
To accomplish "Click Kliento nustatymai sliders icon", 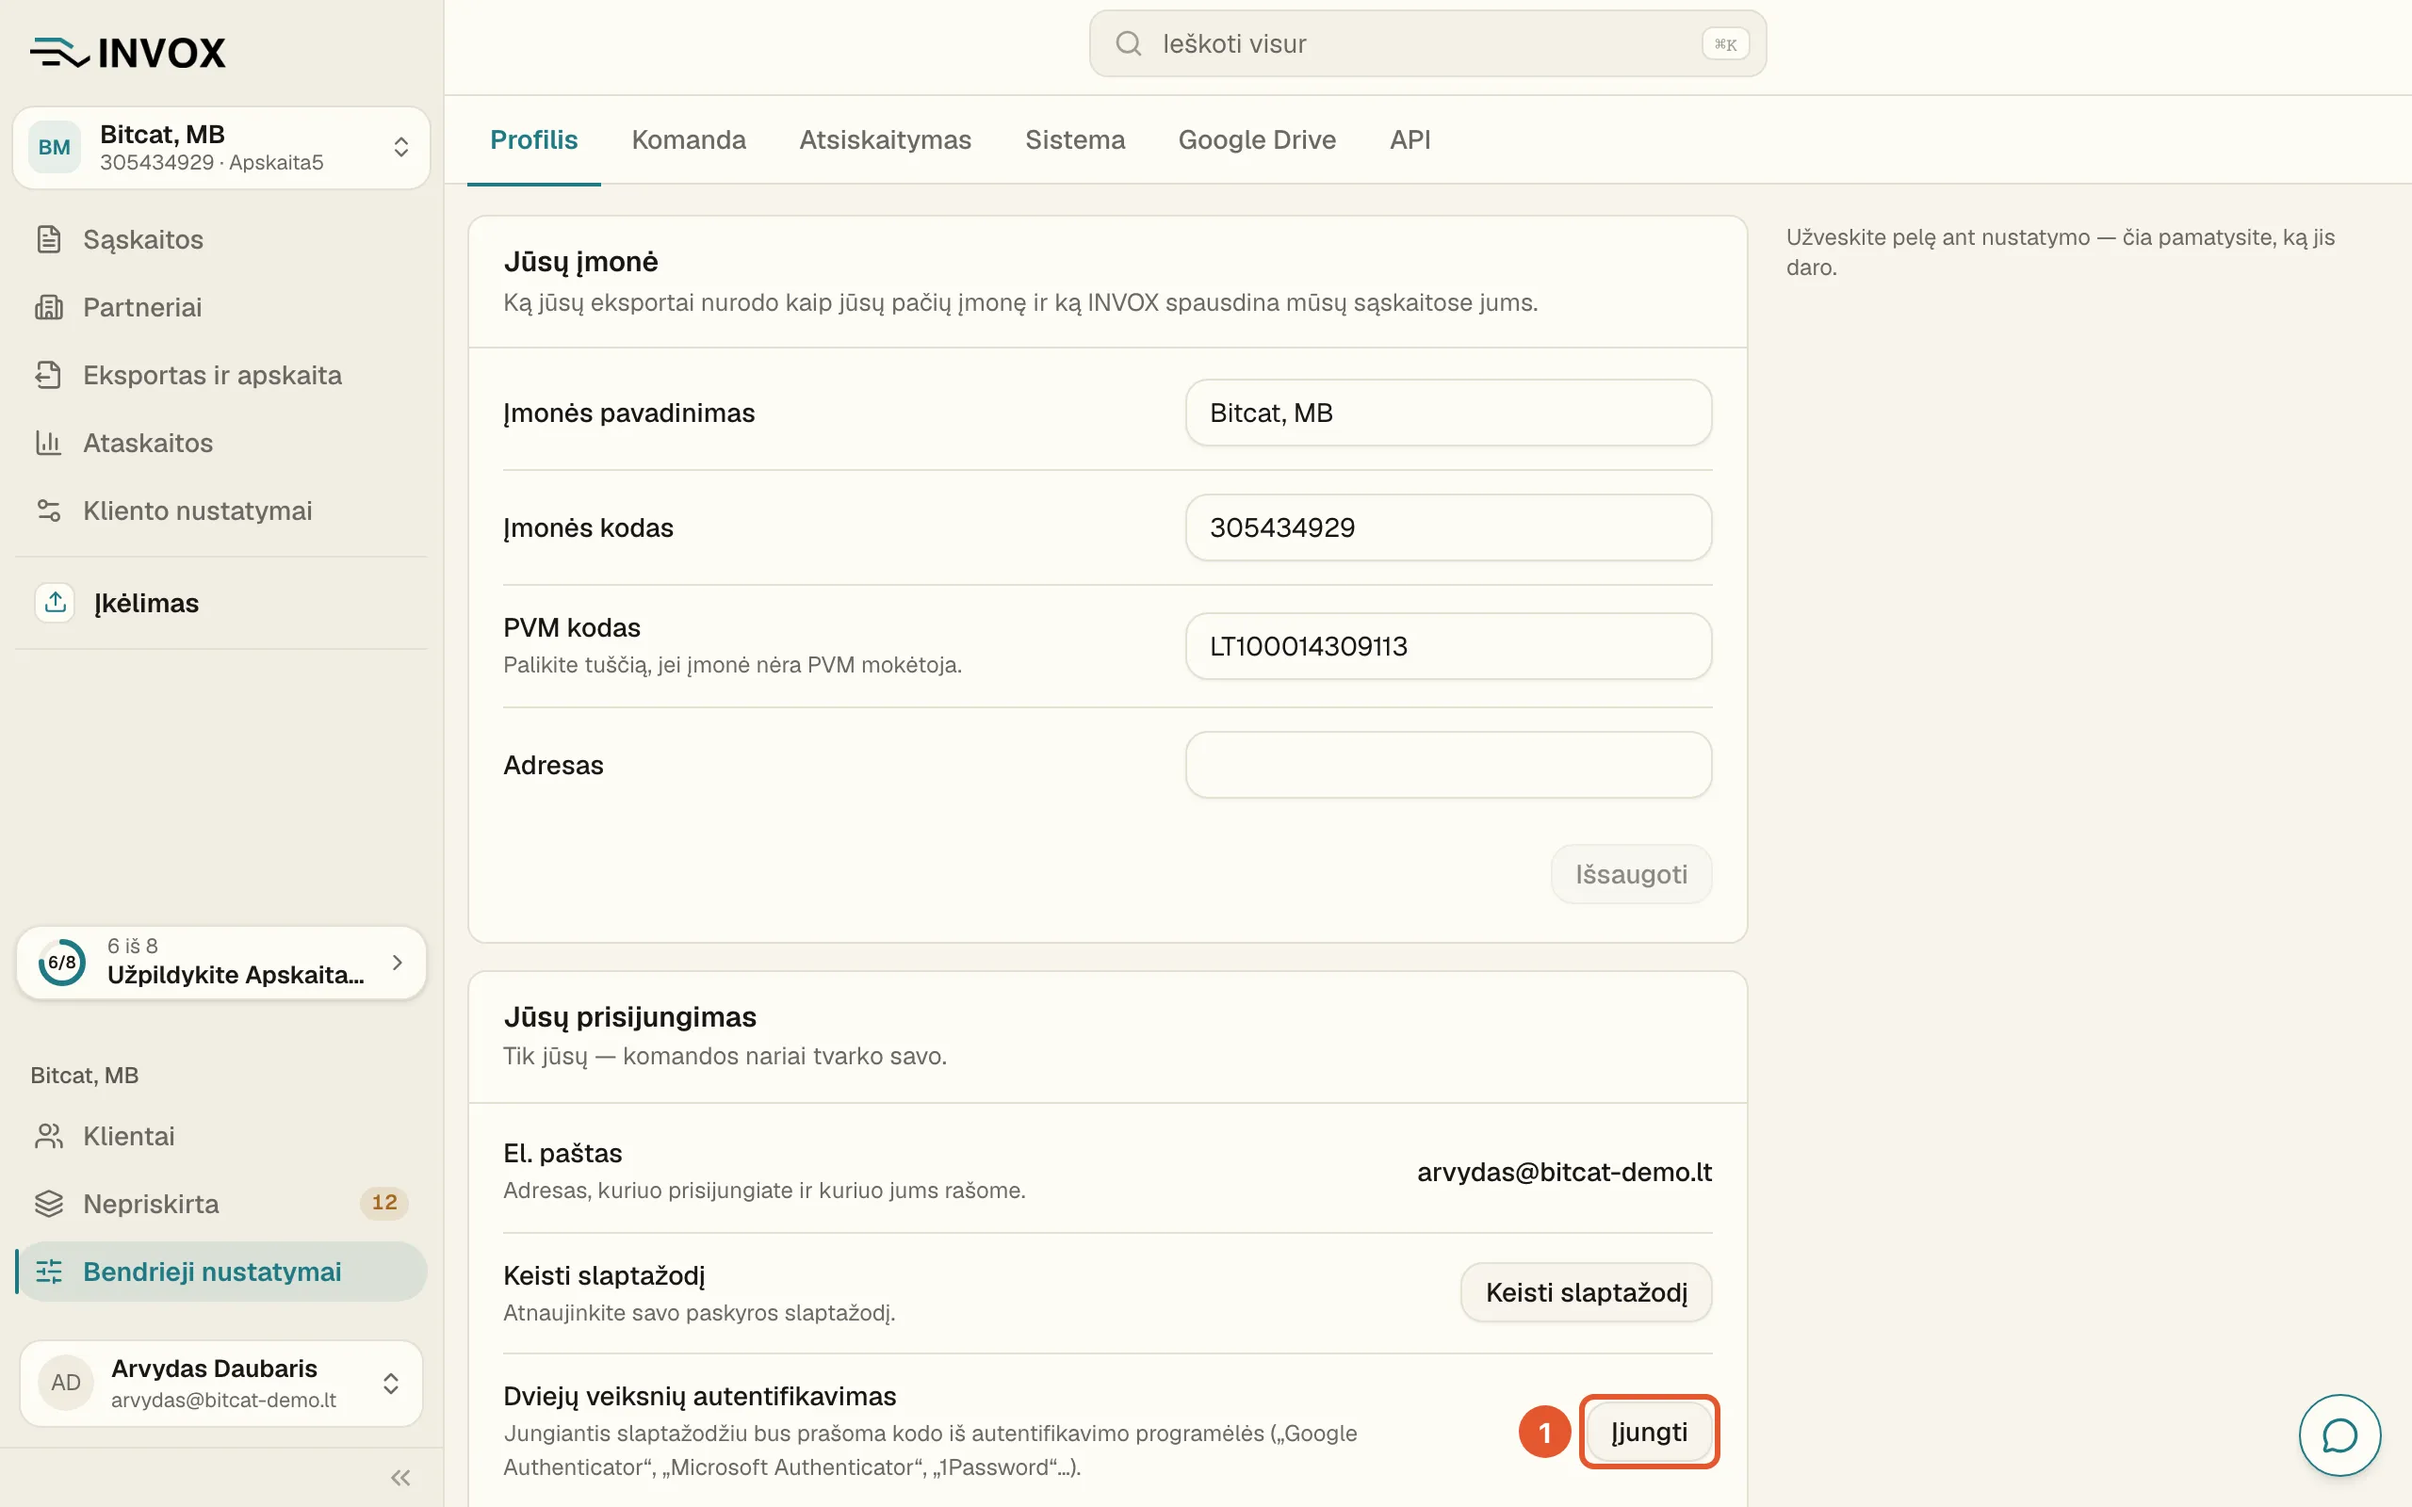I will [x=49, y=510].
